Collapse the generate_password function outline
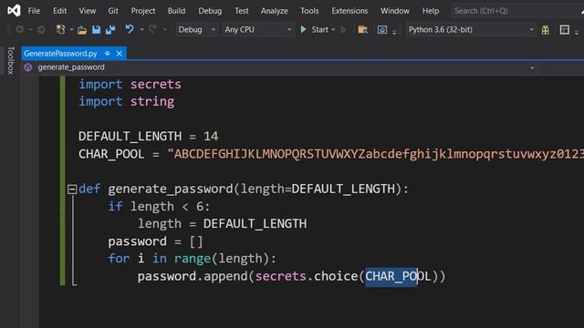The height and width of the screenshot is (328, 584). tap(72, 190)
